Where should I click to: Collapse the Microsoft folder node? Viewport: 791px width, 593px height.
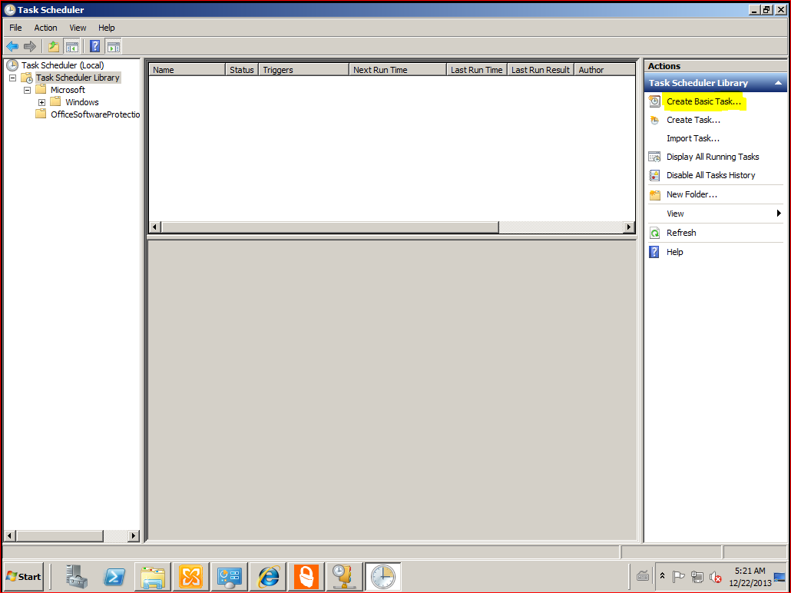[x=28, y=90]
